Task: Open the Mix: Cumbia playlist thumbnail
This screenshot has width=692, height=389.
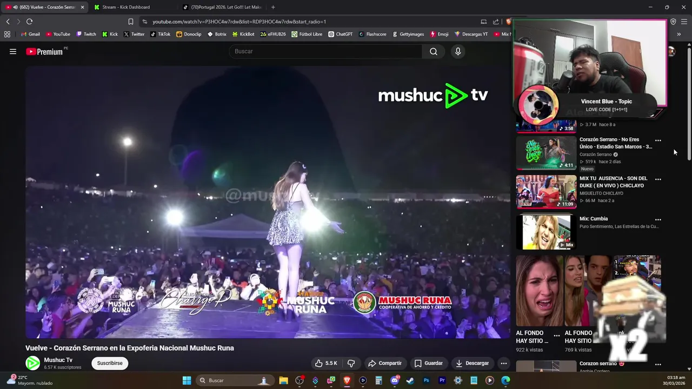Action: [x=546, y=232]
